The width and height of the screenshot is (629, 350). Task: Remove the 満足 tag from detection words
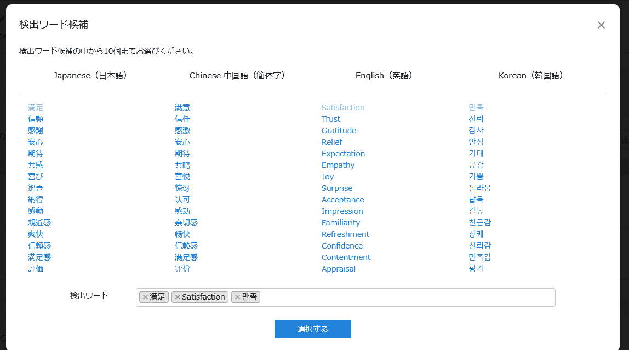click(145, 297)
